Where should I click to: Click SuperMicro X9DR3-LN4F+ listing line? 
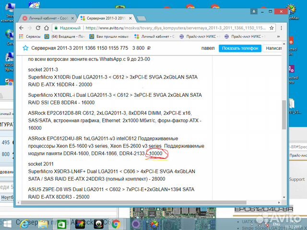click(x=112, y=175)
